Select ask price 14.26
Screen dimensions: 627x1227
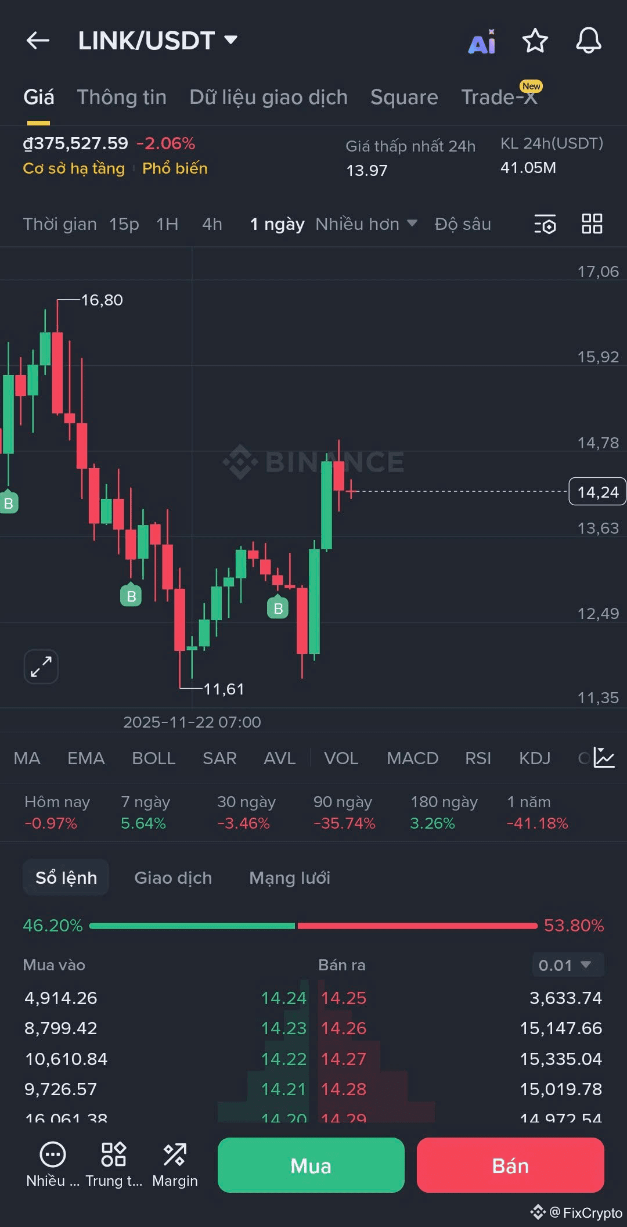coord(344,1028)
